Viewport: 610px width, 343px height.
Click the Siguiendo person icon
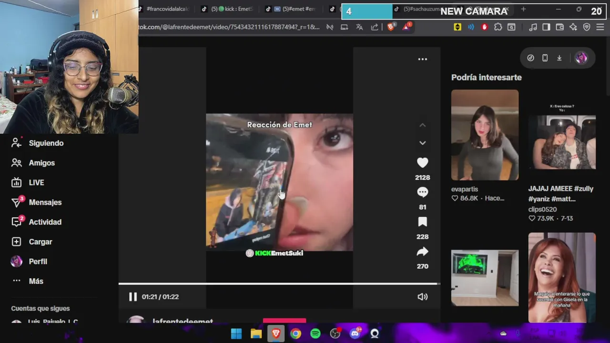[17, 142]
